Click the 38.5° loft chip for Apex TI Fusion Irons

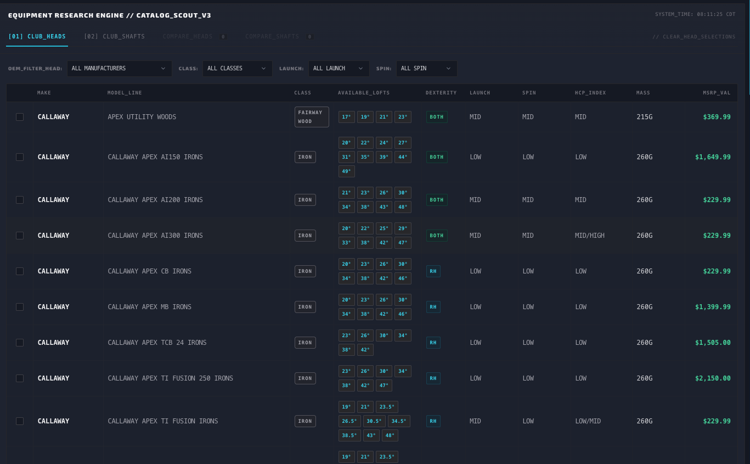349,435
